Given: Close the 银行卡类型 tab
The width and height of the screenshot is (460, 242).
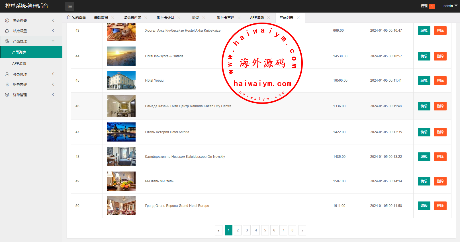Looking at the screenshot, I should point(179,18).
